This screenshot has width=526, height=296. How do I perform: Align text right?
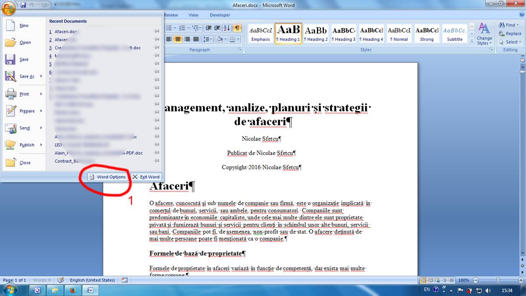tap(187, 39)
